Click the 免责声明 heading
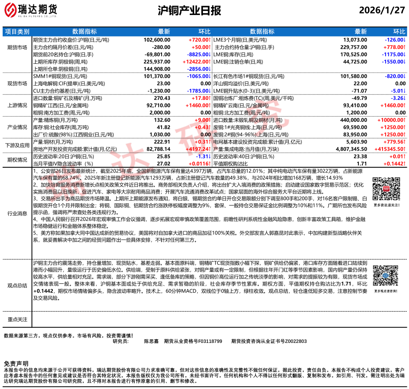This screenshot has width=409, height=389. coord(16,363)
